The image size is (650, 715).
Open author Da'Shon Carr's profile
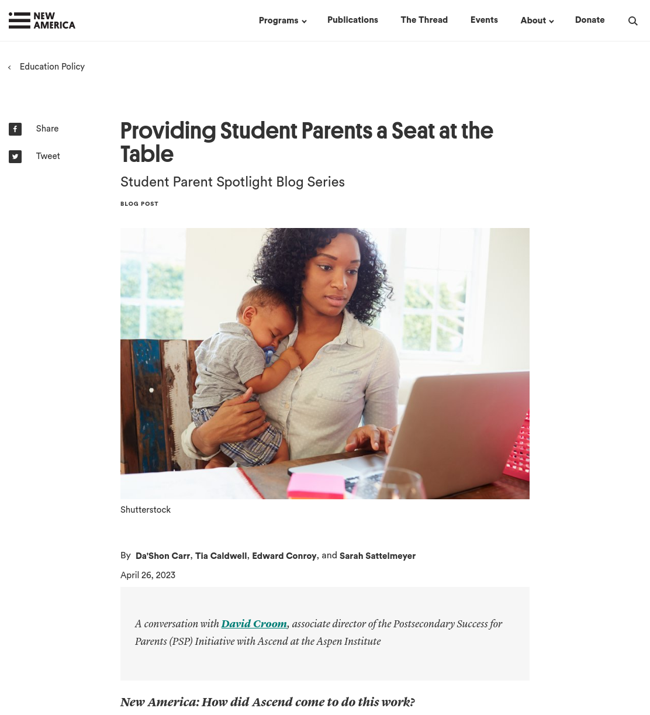pyautogui.click(x=163, y=556)
